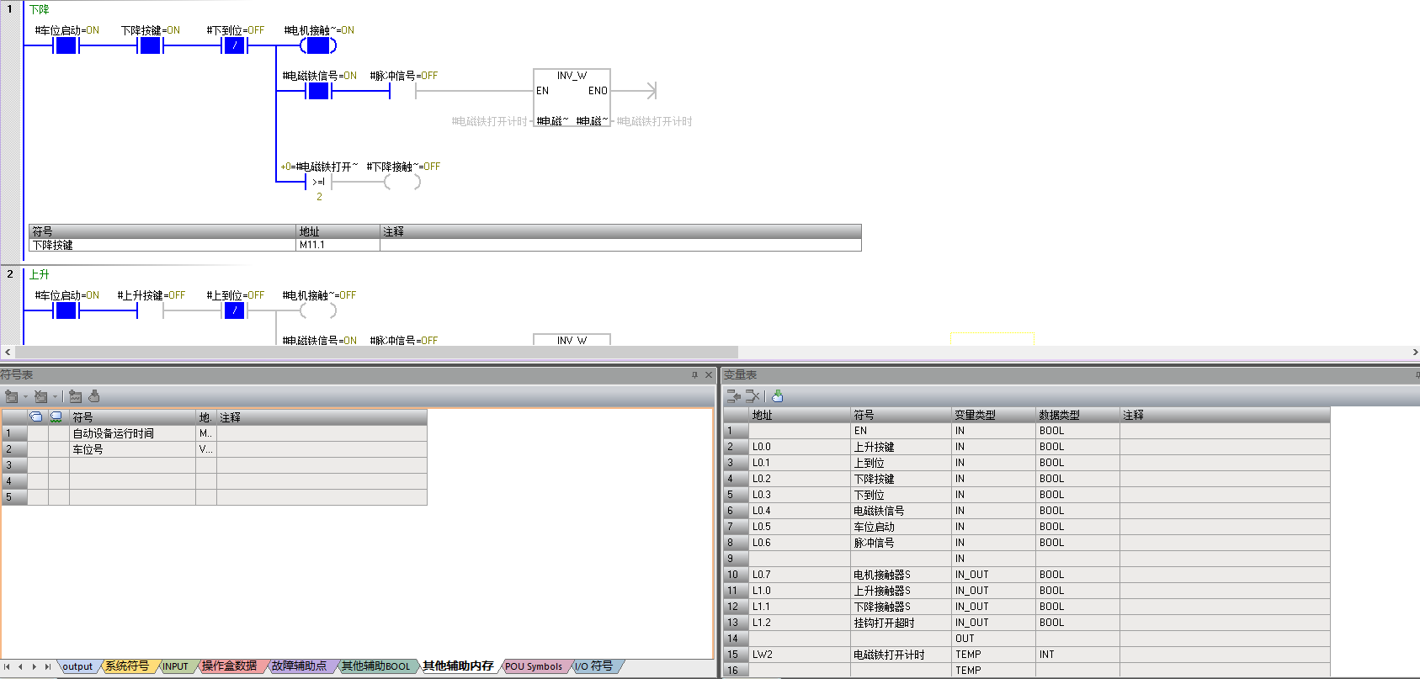Click the 下降按键 contact in network 1
The width and height of the screenshot is (1420, 679).
(150, 45)
